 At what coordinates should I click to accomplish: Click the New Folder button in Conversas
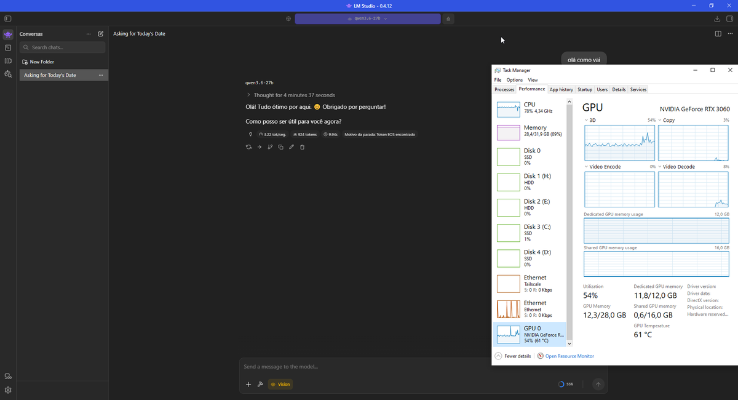pos(38,62)
